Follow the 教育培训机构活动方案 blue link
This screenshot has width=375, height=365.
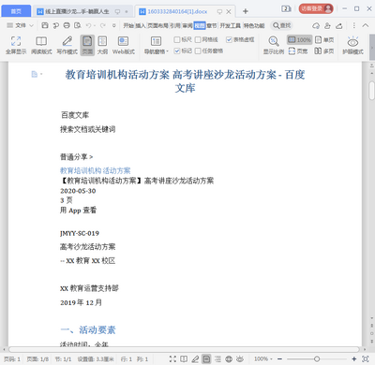pos(95,170)
